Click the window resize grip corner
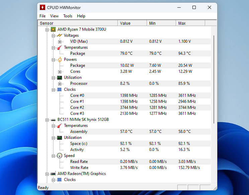249x195 pixels. (215, 188)
